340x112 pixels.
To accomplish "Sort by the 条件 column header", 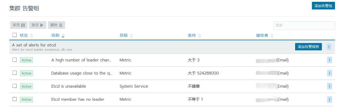I will 194,35.
